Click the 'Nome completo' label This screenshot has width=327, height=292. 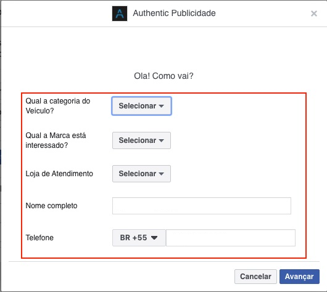click(51, 206)
